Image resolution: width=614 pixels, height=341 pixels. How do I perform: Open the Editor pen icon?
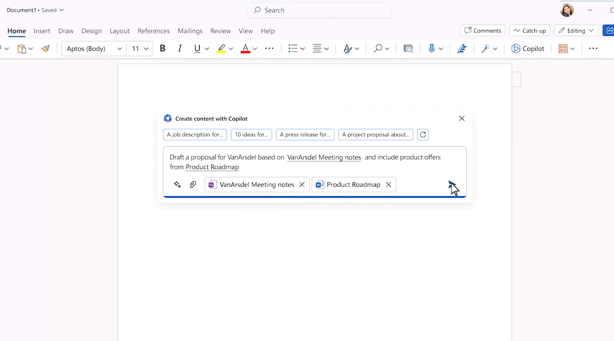462,48
